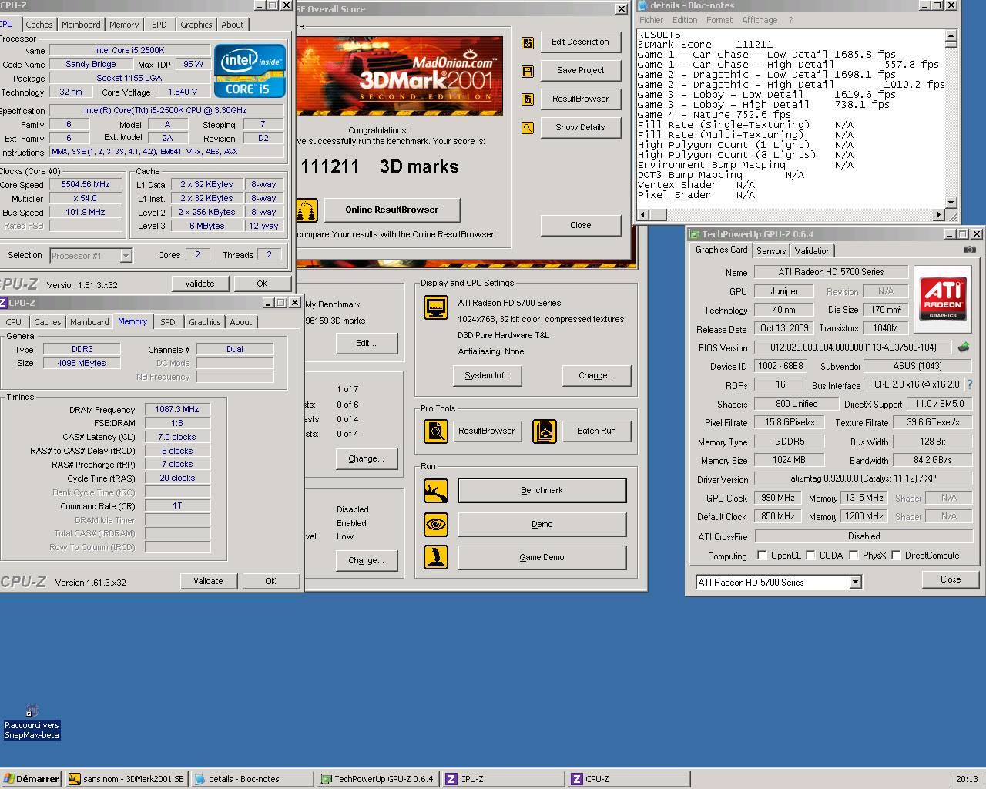The image size is (986, 789).
Task: Click the Save Project floppy icon
Action: click(528, 72)
